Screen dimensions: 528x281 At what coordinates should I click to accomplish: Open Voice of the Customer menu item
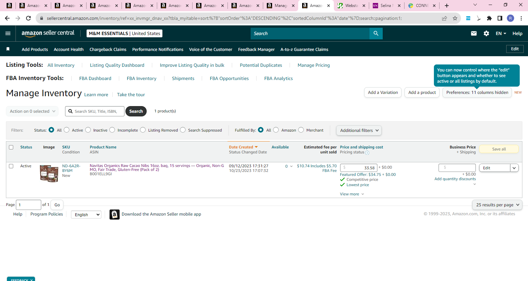click(211, 49)
